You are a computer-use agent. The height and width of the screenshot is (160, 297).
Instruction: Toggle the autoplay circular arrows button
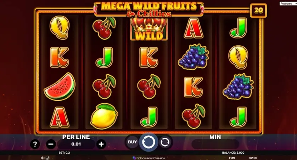tap(165, 142)
